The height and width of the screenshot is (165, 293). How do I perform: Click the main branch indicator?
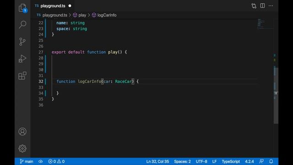click(27, 161)
